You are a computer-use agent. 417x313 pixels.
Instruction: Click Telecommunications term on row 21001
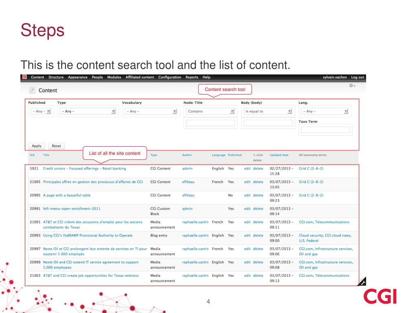(332, 222)
